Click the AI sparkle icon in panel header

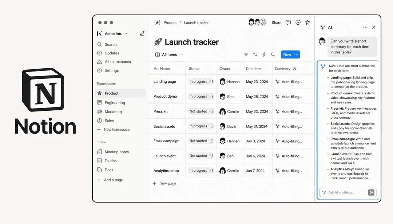[323, 28]
